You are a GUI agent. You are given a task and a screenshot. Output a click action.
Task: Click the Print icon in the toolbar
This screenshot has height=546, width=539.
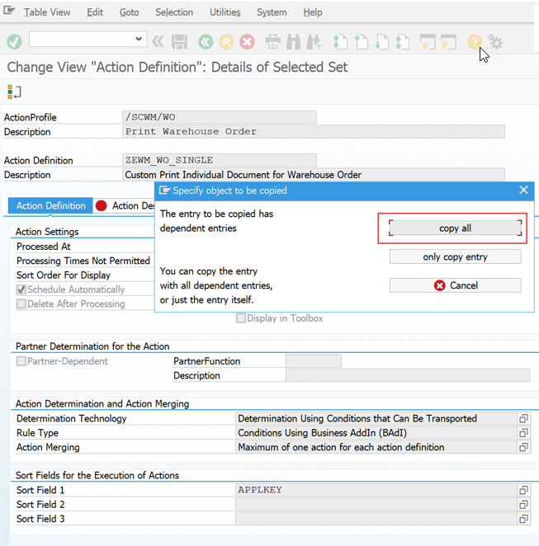pos(273,42)
